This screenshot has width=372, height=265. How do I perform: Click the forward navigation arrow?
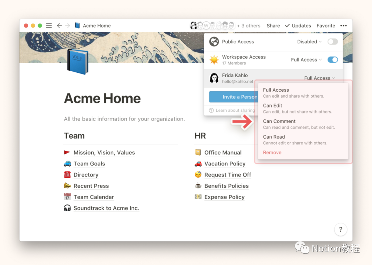(x=68, y=26)
